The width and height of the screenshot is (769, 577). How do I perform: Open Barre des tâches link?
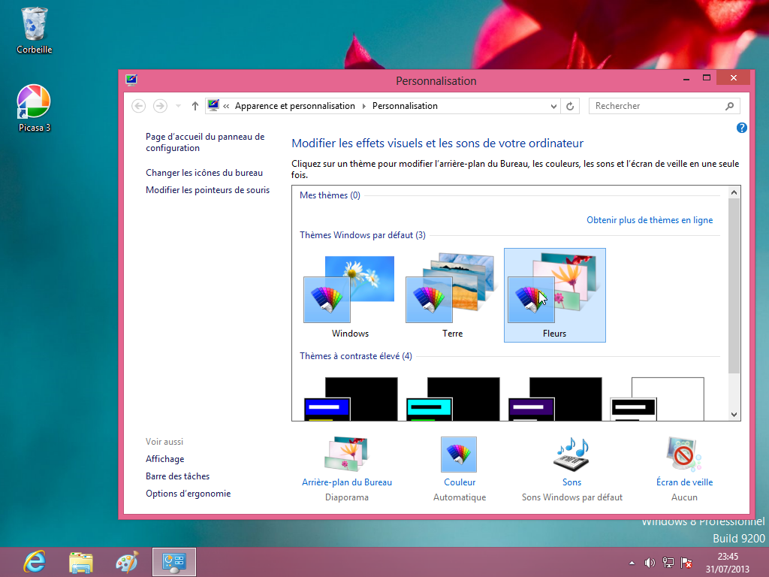click(x=177, y=476)
